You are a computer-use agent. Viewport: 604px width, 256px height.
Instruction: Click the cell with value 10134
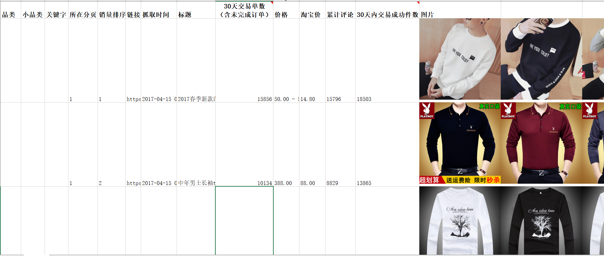244,145
